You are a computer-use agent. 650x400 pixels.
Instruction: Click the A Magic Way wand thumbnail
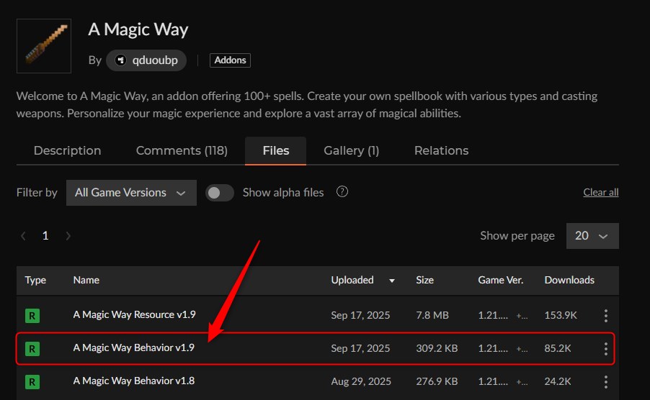(43, 46)
